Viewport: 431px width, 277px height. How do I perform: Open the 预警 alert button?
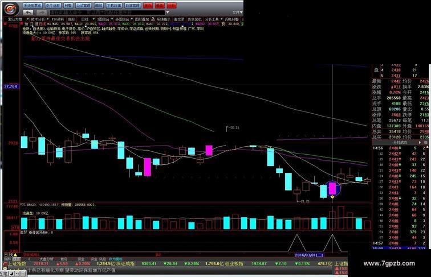[x=68, y=6]
